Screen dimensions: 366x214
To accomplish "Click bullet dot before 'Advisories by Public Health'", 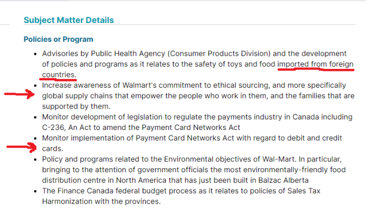I will [x=35, y=54].
